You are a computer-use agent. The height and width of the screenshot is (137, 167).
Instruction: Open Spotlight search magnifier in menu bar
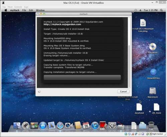pyautogui.click(x=161, y=10)
